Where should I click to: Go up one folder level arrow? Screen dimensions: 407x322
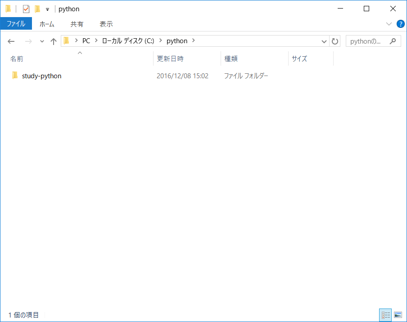click(54, 41)
